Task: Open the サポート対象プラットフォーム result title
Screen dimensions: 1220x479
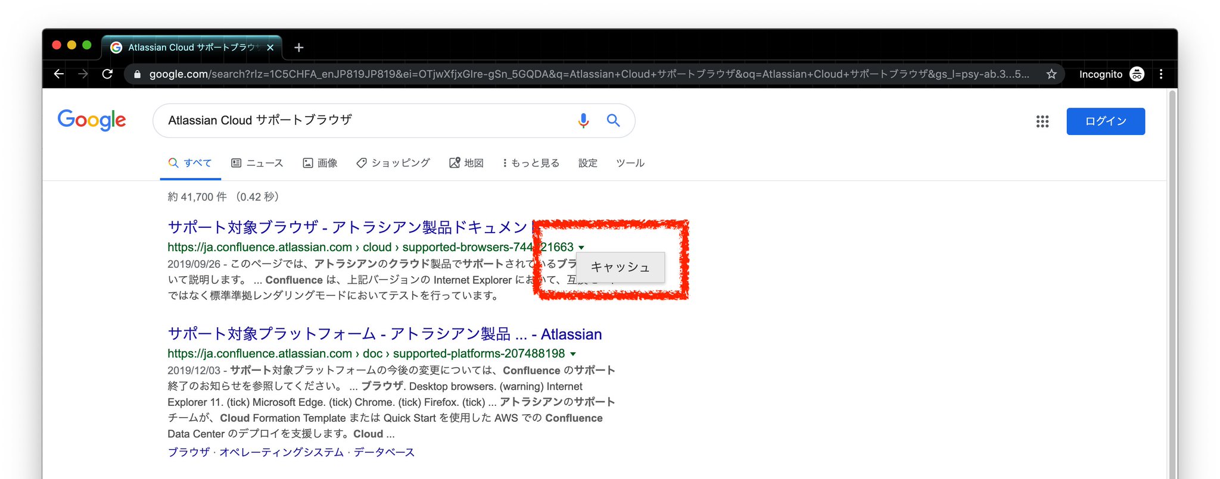Action: 385,334
